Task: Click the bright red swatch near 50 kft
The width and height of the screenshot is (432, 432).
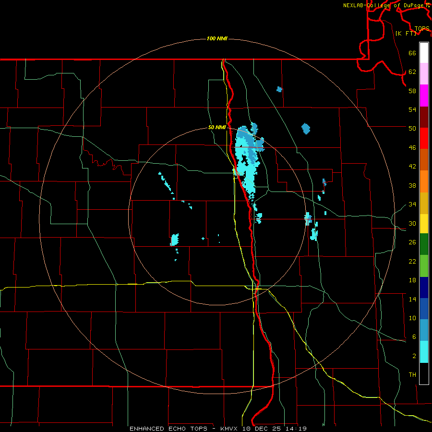Action: click(x=424, y=138)
